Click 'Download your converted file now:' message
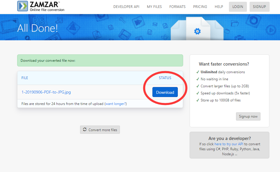 48,61
